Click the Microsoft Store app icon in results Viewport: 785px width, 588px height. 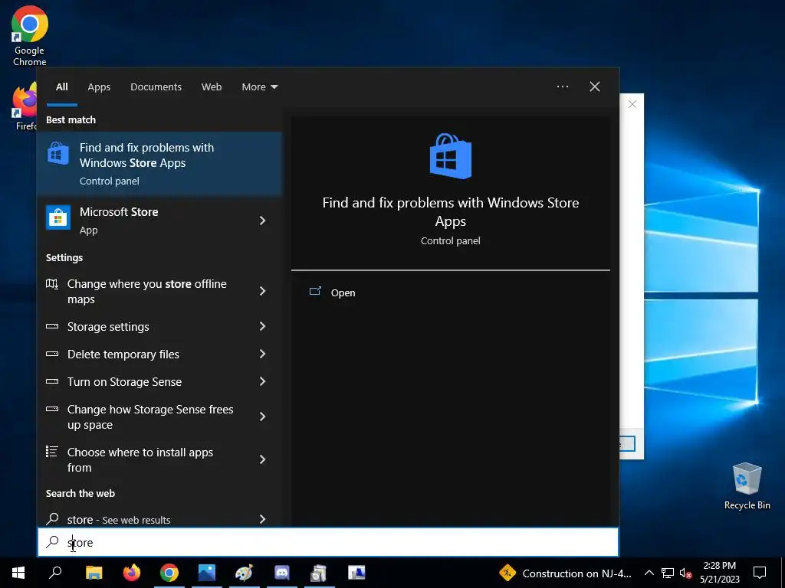click(58, 218)
